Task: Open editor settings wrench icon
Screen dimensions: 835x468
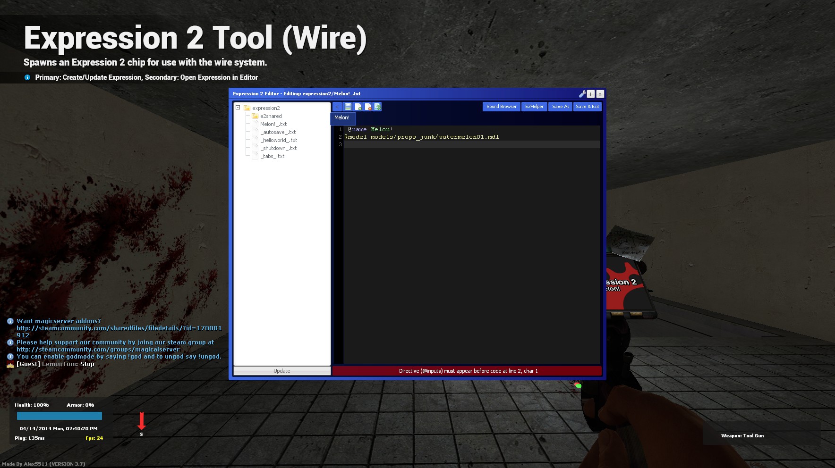Action: [x=582, y=94]
